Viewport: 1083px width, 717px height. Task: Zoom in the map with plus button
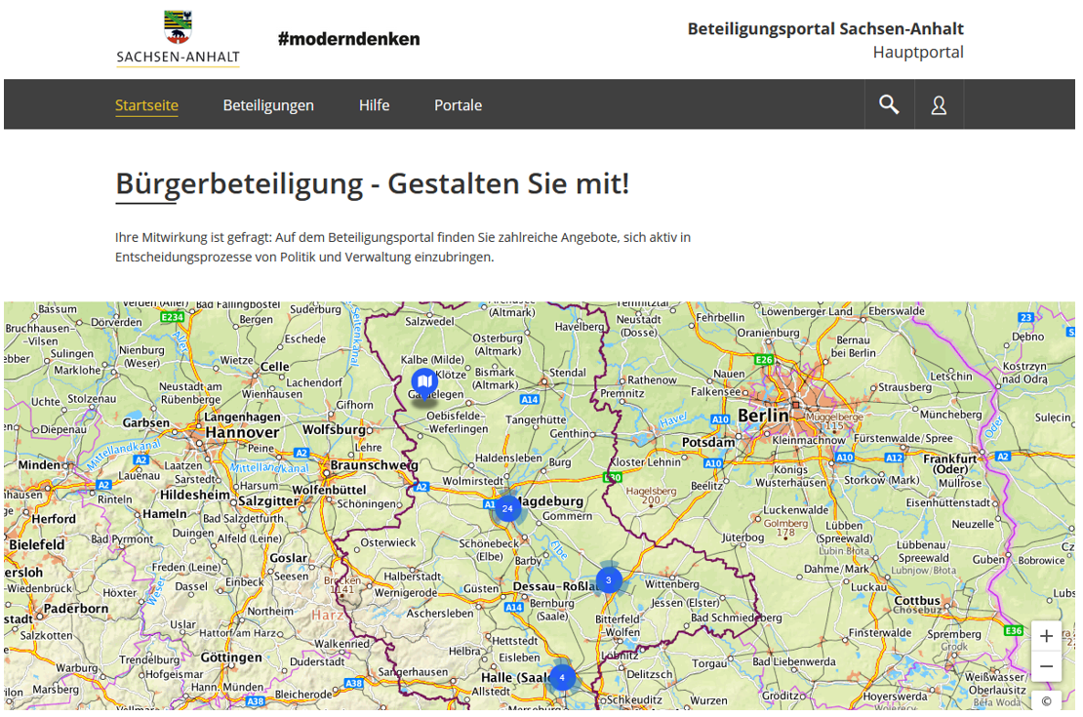tap(1046, 636)
